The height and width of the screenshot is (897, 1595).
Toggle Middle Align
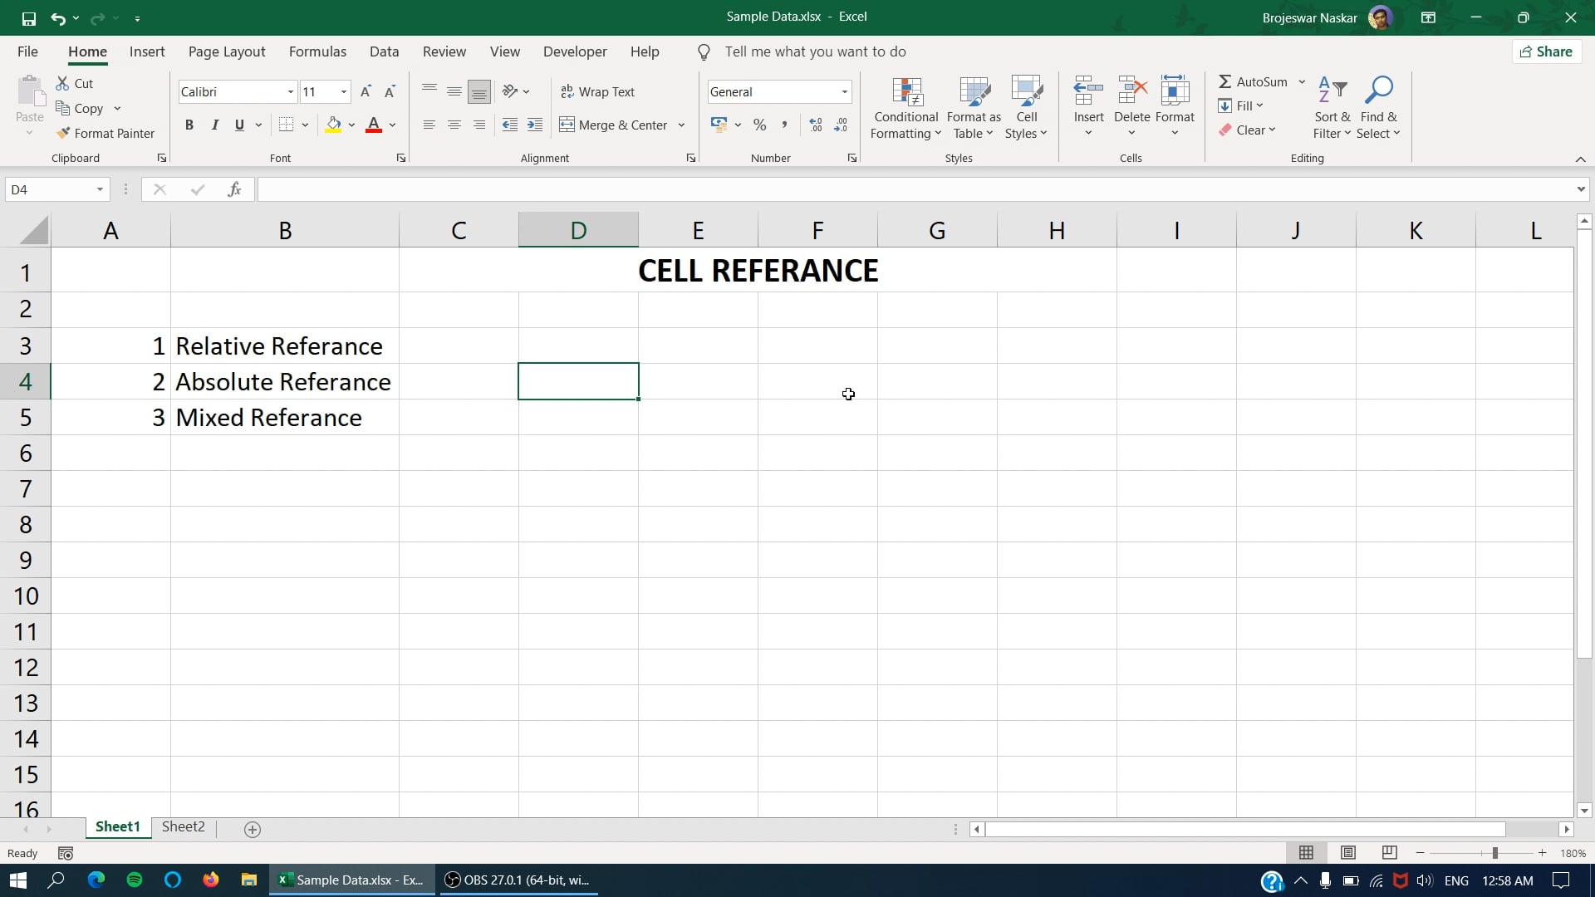click(454, 91)
